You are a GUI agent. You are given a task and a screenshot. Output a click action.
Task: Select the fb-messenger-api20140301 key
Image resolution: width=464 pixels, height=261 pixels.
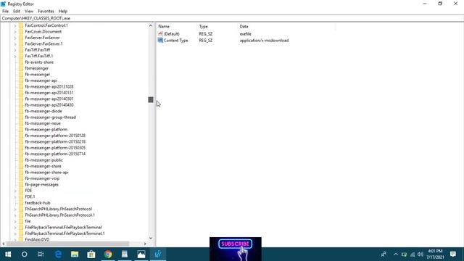click(49, 99)
